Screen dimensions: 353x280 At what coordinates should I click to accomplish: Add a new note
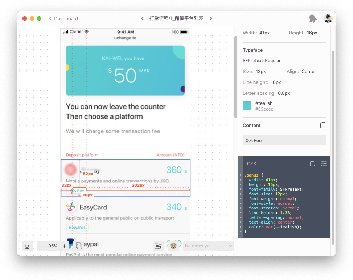pos(158,246)
